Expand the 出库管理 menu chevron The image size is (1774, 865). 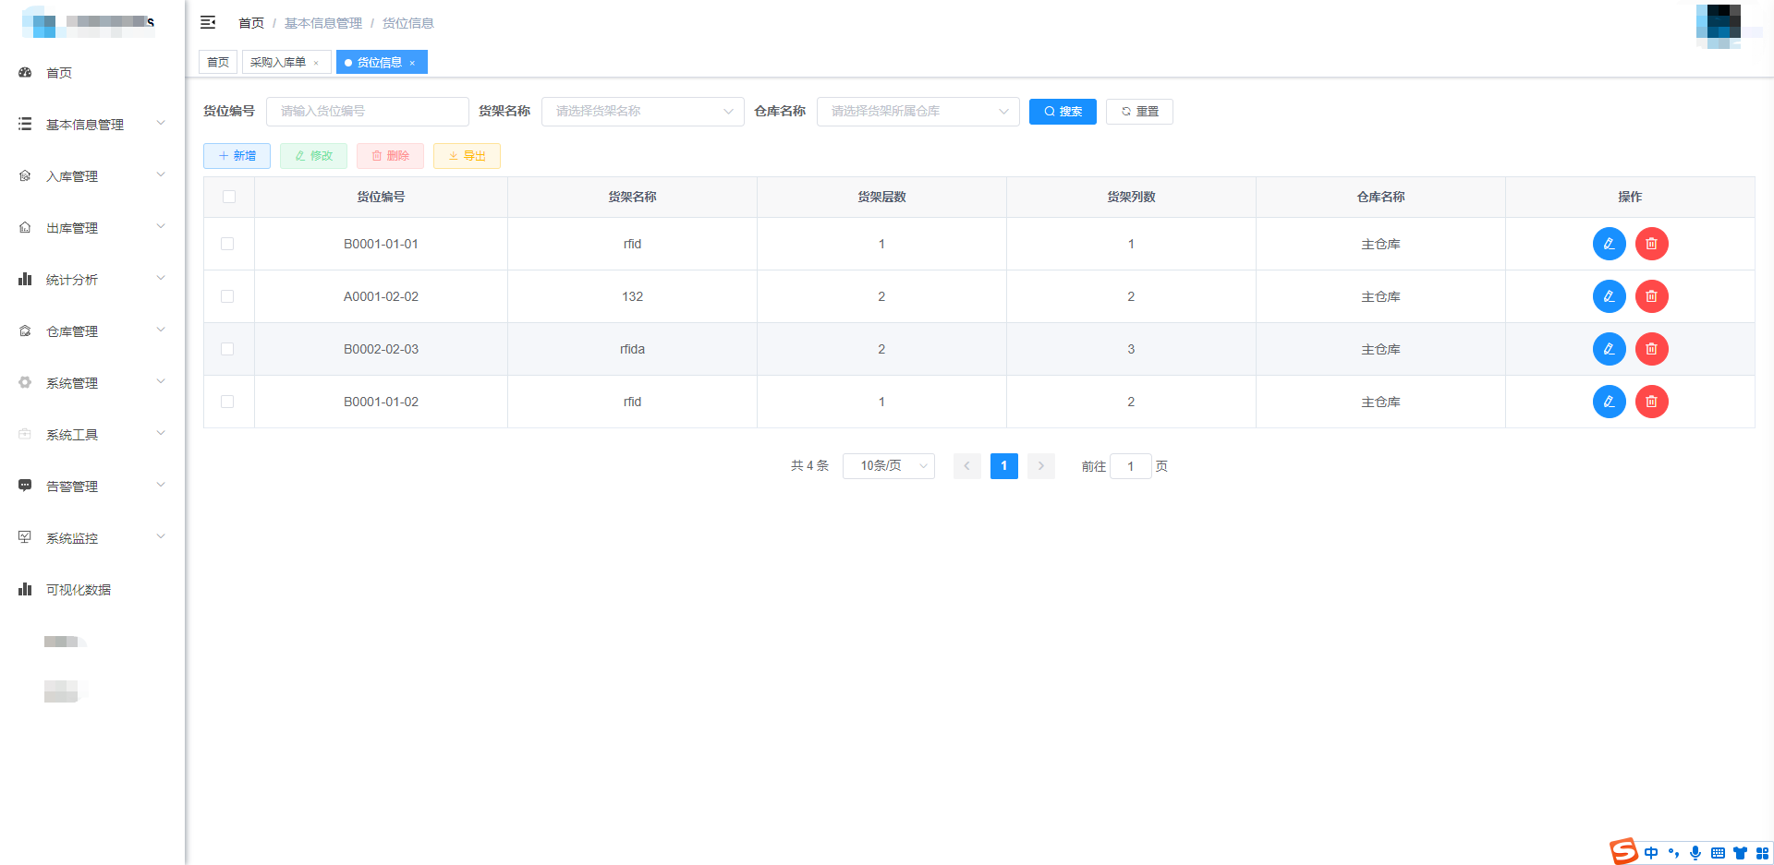(161, 226)
